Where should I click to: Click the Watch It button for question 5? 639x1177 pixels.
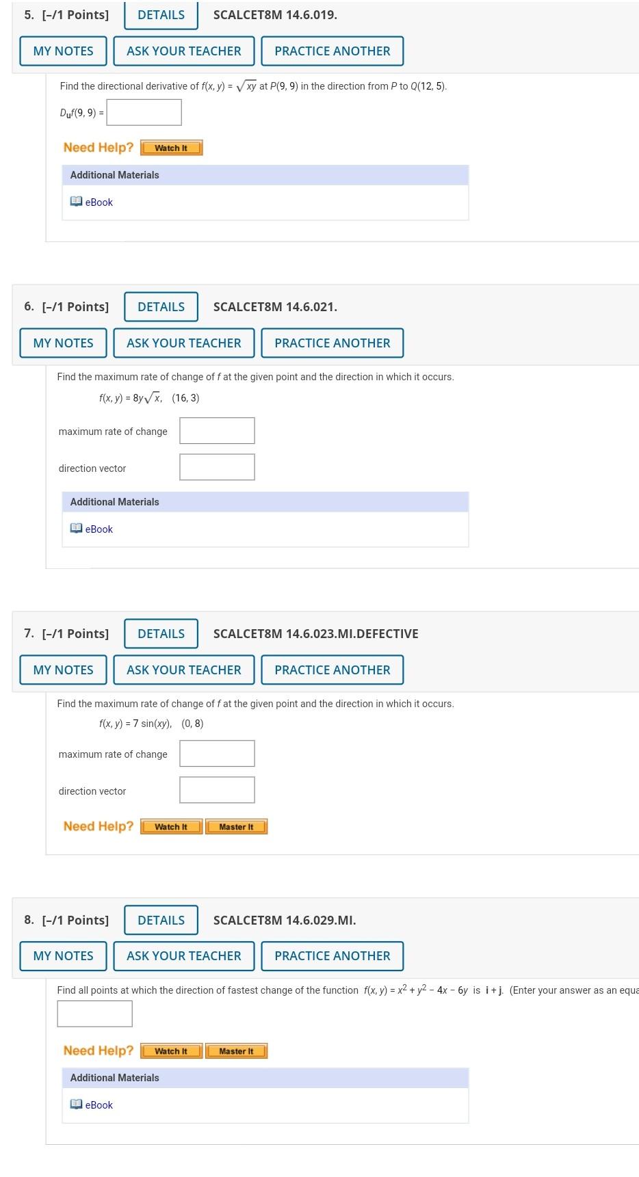coord(171,147)
